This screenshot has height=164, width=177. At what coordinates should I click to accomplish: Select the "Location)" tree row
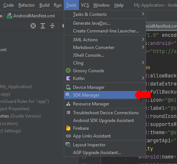coord(9,123)
